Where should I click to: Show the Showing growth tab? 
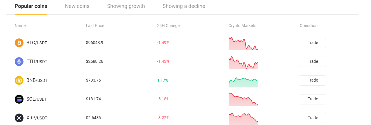tap(126, 6)
